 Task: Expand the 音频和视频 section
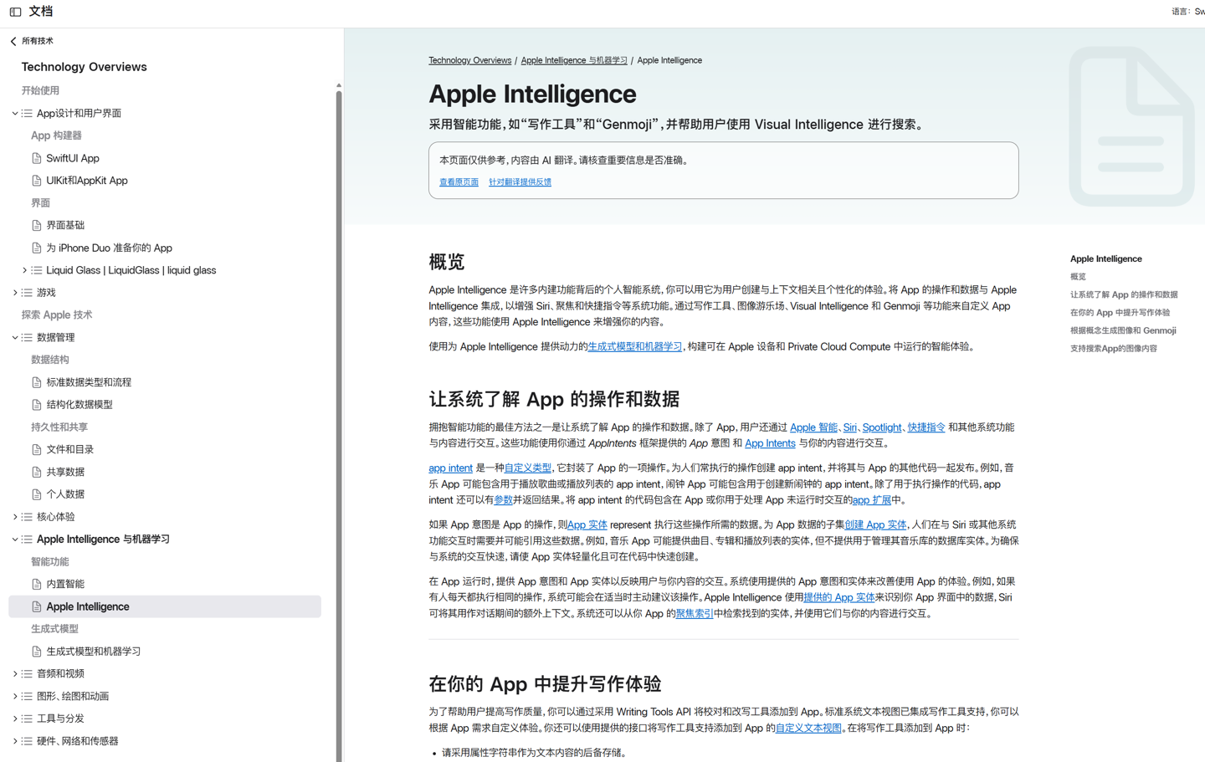[14, 673]
